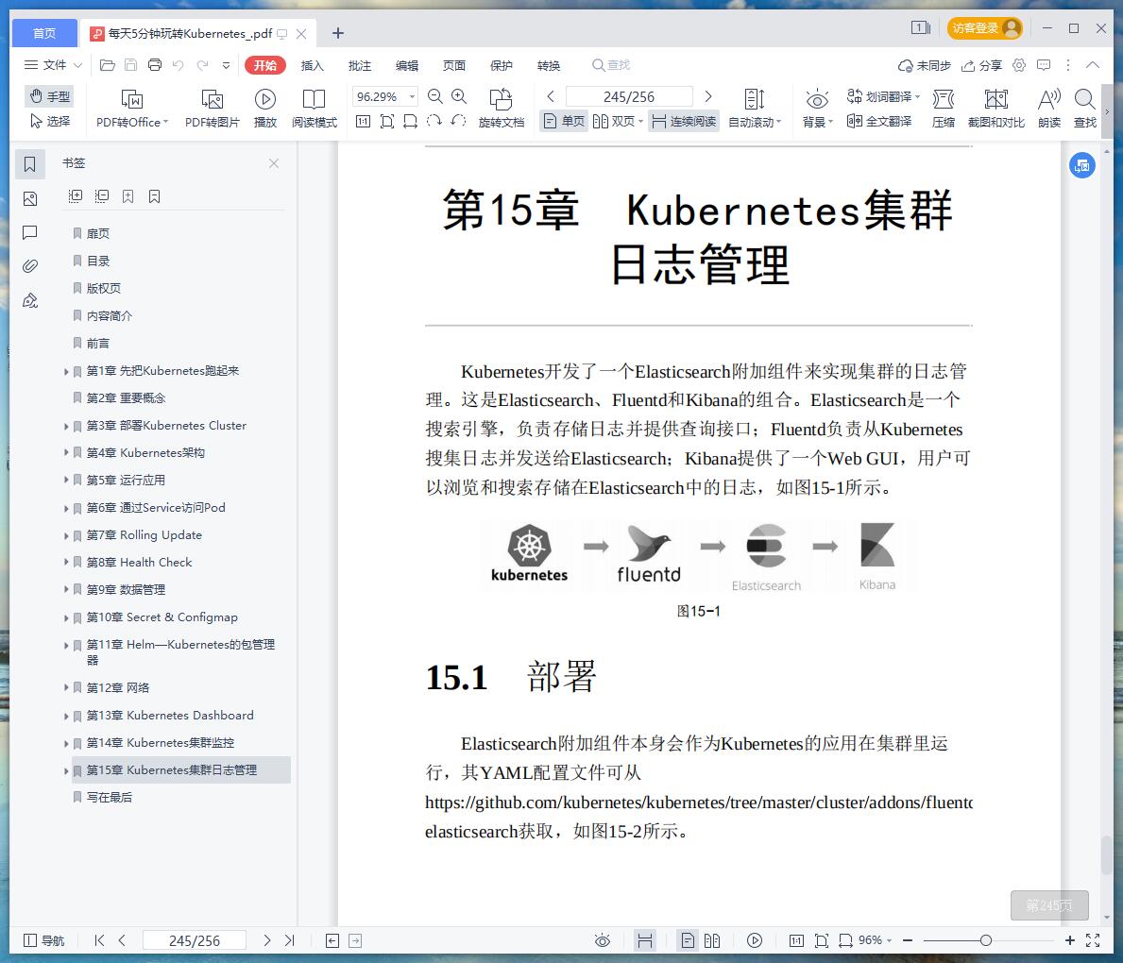Open bookmark 第8章 Health Check
This screenshot has width=1123, height=963.
coord(139,562)
